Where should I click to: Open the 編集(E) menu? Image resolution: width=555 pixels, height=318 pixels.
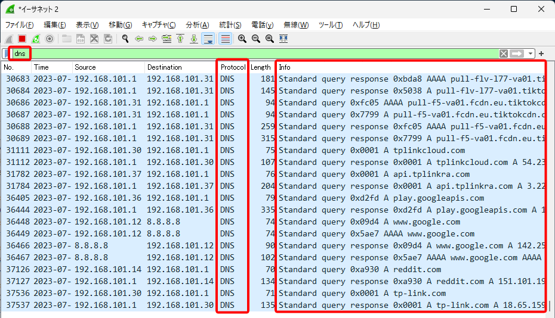54,25
